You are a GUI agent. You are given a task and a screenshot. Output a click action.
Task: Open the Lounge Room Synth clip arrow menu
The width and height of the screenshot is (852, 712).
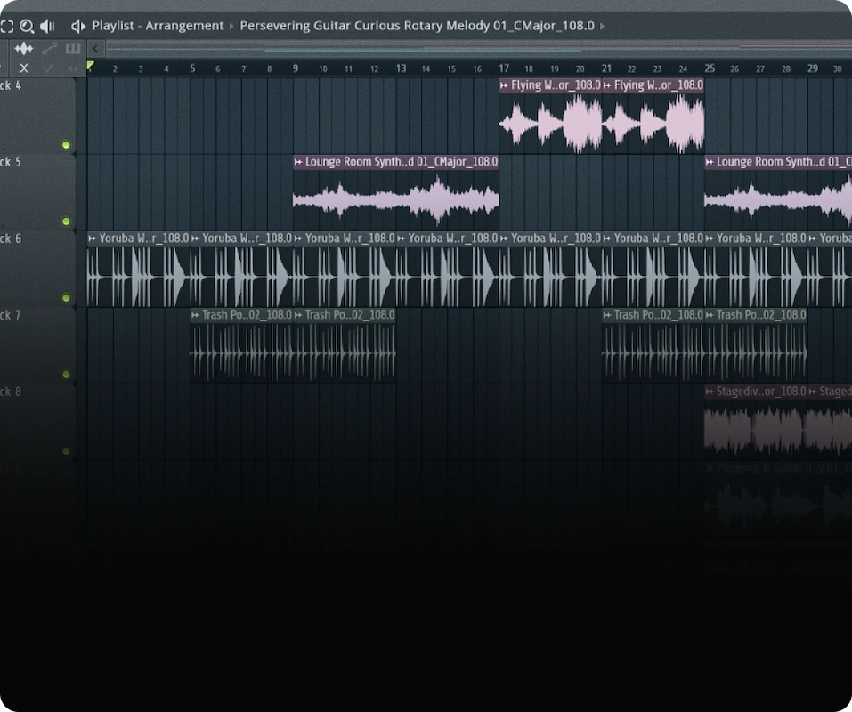tap(301, 161)
